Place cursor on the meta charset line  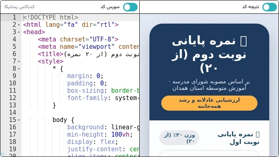click(78, 39)
